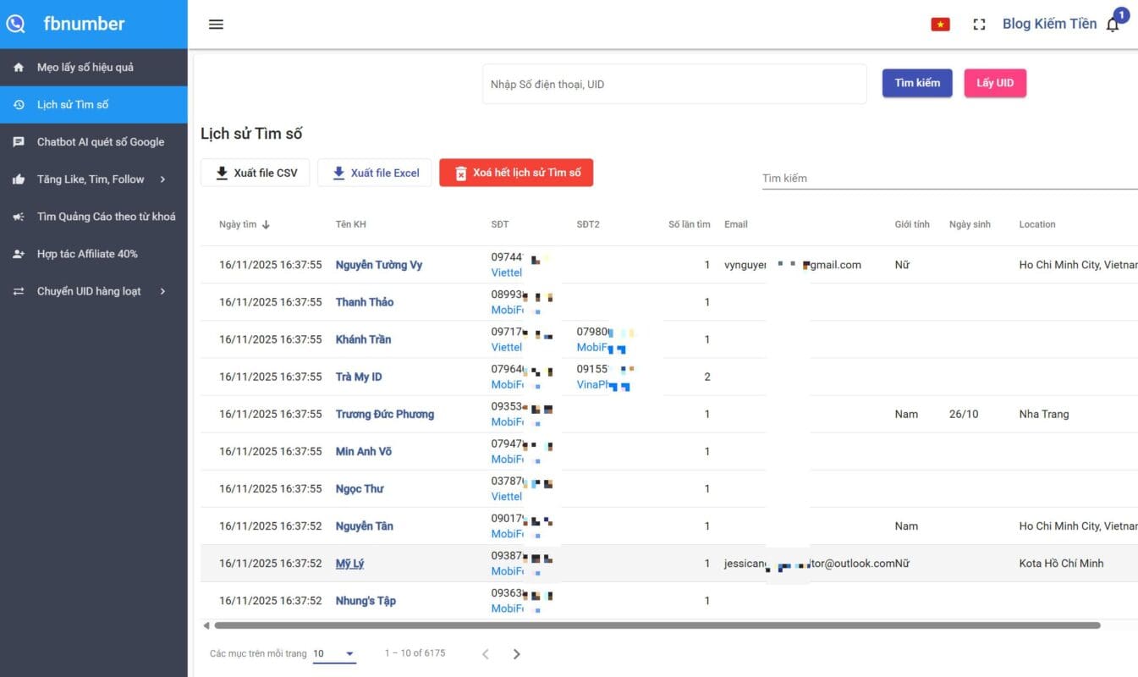Click the swap arrows icon beside Chuyển UID hàng loạt
The image size is (1138, 677).
pyautogui.click(x=19, y=291)
